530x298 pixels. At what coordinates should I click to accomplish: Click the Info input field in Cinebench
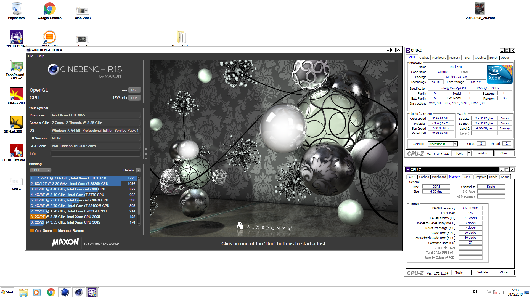click(96, 154)
